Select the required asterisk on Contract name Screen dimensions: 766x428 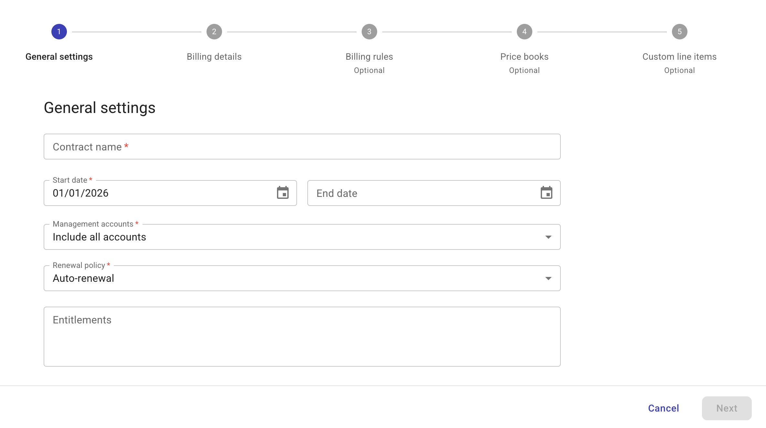tap(126, 146)
